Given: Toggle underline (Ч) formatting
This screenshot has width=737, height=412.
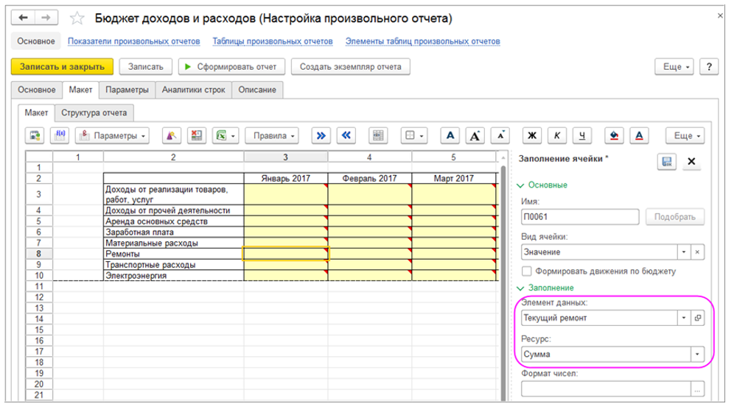Looking at the screenshot, I should tap(582, 135).
